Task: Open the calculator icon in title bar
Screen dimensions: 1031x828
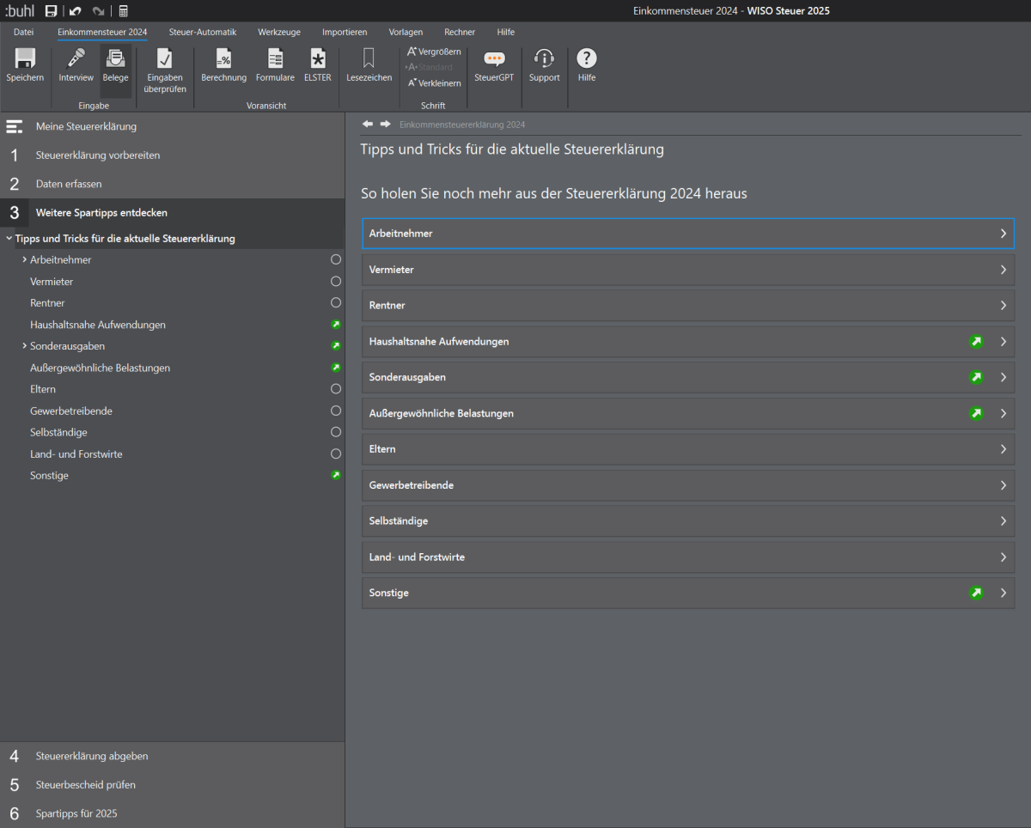Action: (x=124, y=11)
